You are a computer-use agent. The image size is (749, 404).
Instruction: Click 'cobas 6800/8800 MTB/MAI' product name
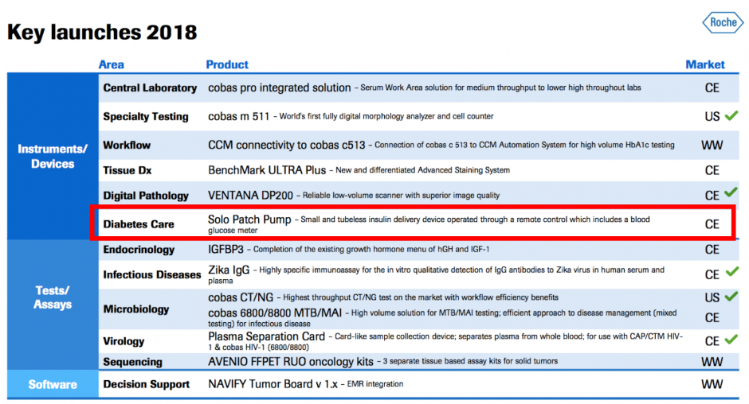tap(275, 313)
